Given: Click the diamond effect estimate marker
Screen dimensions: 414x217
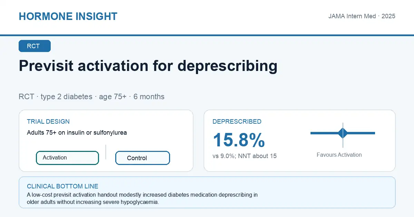Looking at the screenshot, I should click(x=343, y=133).
